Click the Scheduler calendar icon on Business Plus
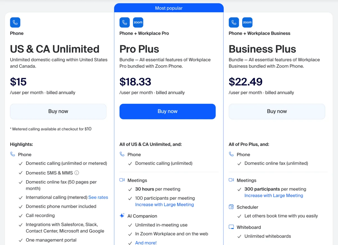 [x=231, y=207]
